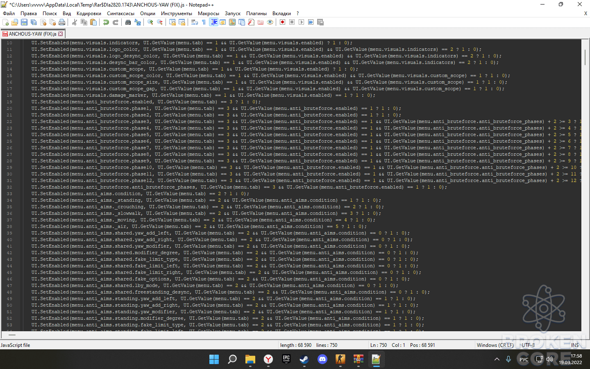This screenshot has height=369, width=590.
Task: Open the Синтаксисы menu
Action: coord(120,14)
